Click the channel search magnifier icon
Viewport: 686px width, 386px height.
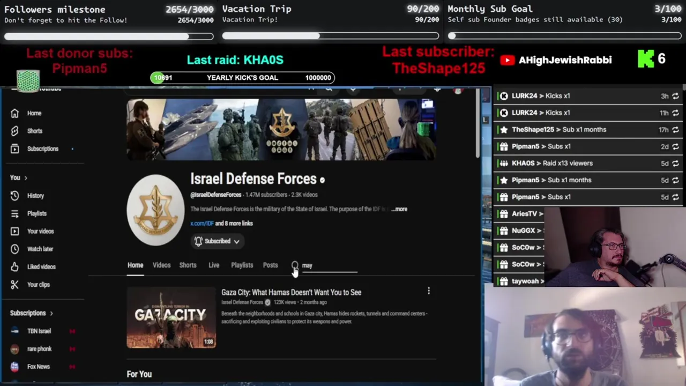(x=295, y=265)
